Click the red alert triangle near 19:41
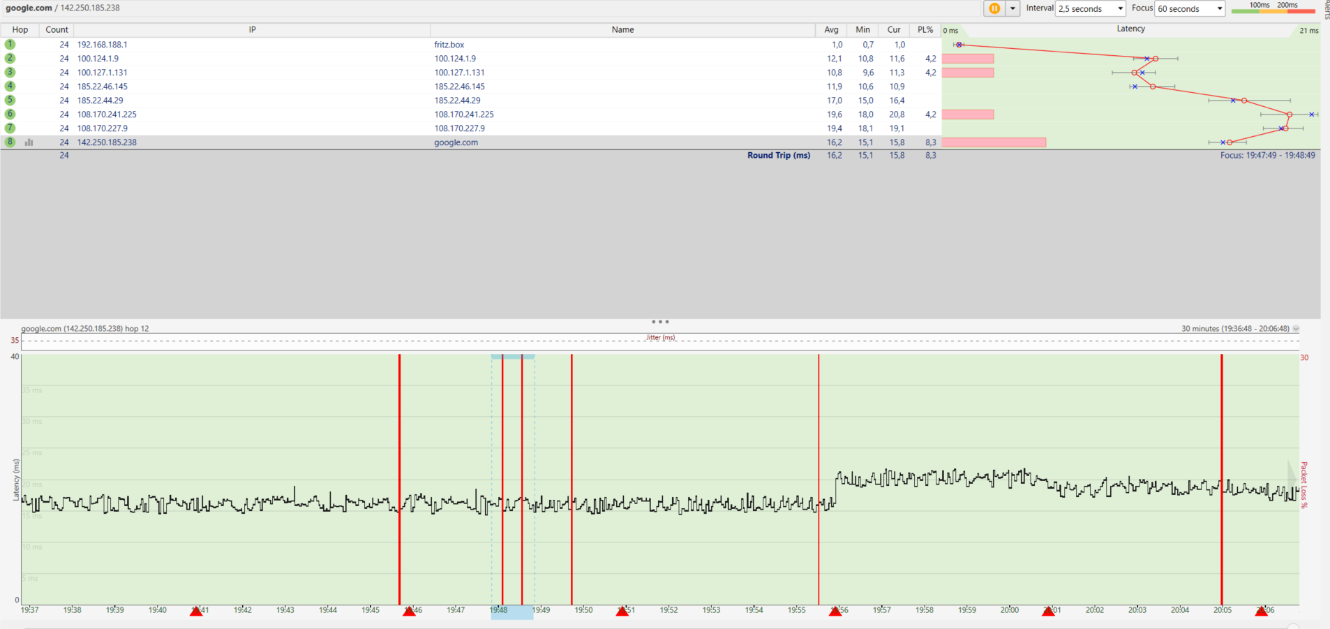Screen dimensions: 1330x629 click(x=196, y=612)
